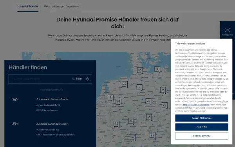Click Accept All Cookies button
The height and width of the screenshot is (147, 235).
coord(202,118)
